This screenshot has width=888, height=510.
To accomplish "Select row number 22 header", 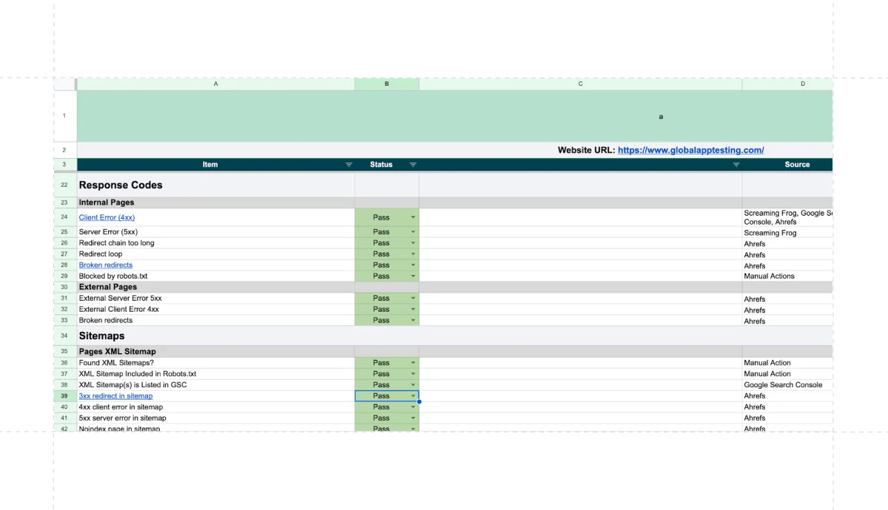I will (65, 185).
